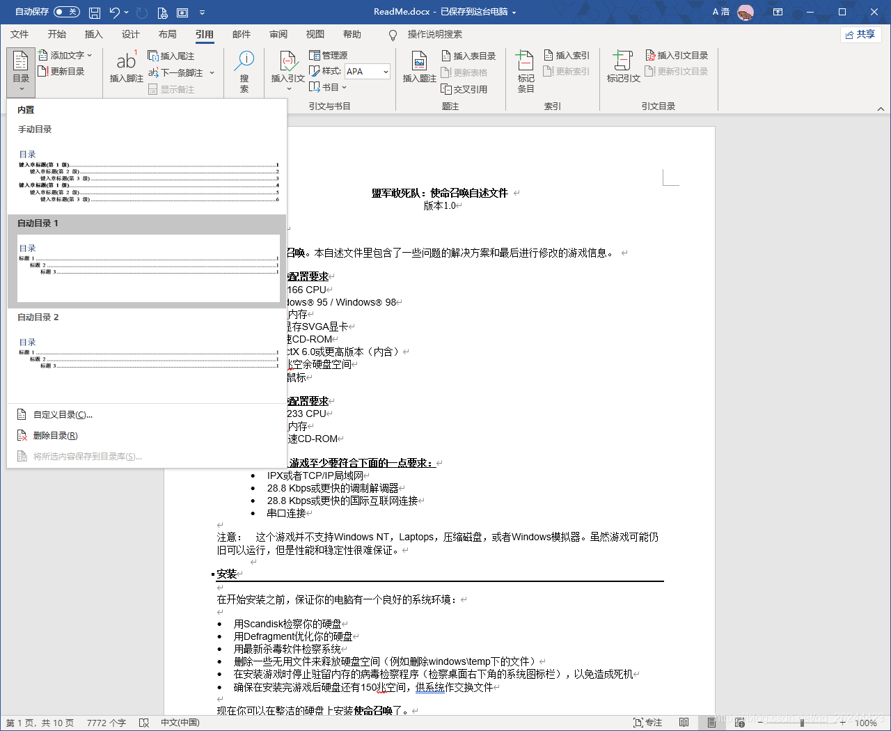Click the 共享 button

click(x=860, y=34)
